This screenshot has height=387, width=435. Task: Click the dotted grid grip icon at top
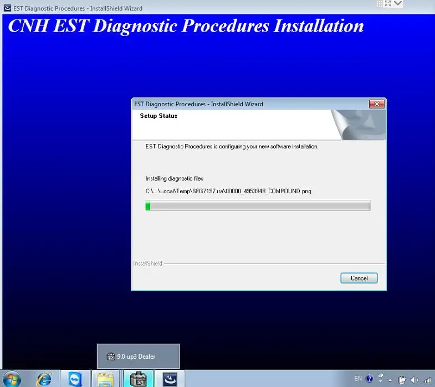tap(380, 4)
